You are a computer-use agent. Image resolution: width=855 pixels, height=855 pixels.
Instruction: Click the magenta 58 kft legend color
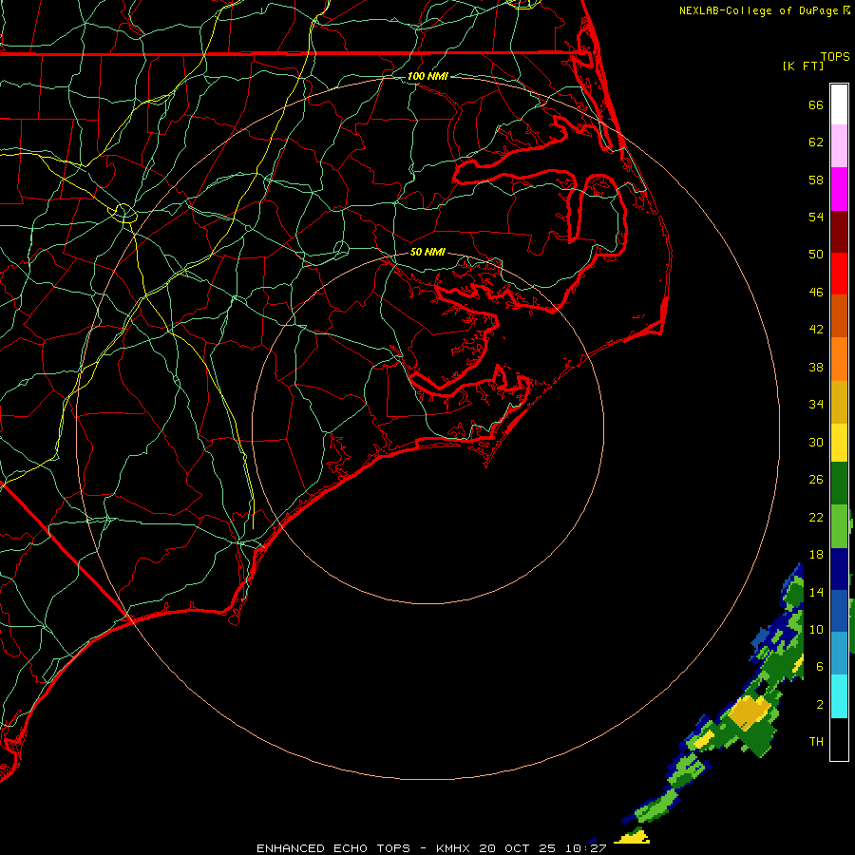click(839, 189)
